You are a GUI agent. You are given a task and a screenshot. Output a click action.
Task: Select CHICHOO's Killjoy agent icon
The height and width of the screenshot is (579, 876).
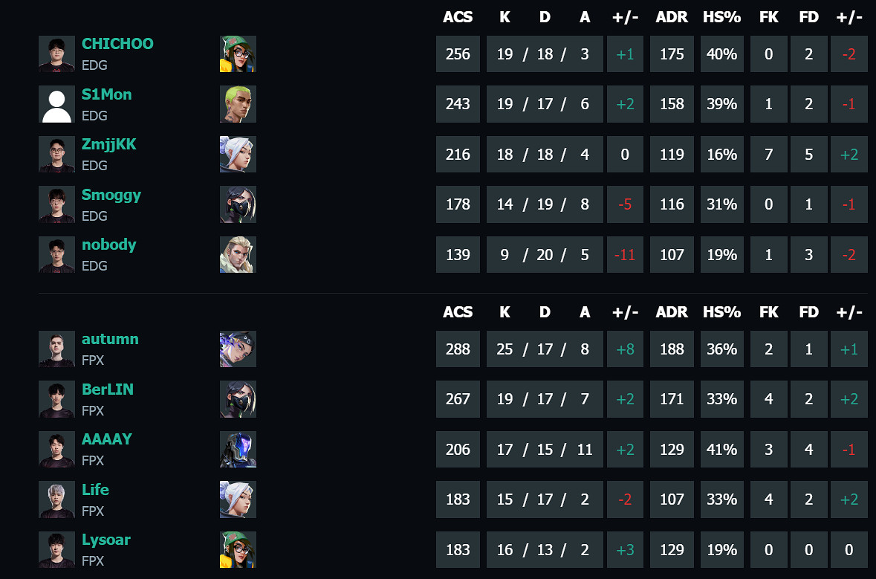coord(238,54)
